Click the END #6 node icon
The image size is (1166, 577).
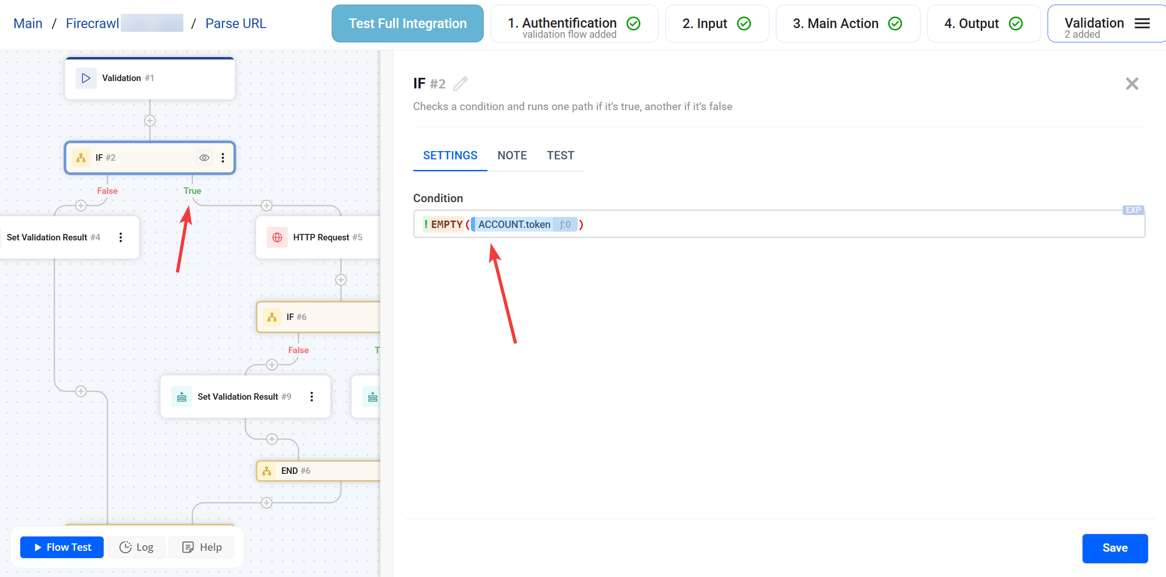267,471
